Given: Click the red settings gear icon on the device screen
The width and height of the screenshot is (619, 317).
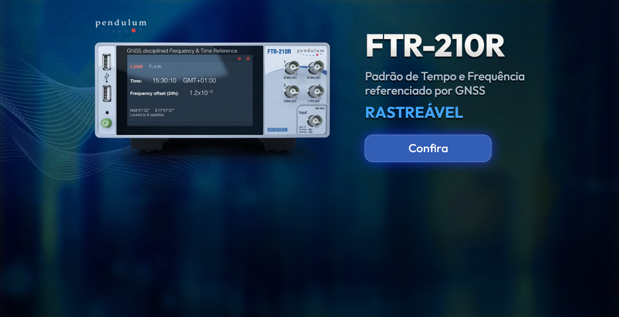Looking at the screenshot, I should pyautogui.click(x=239, y=59).
